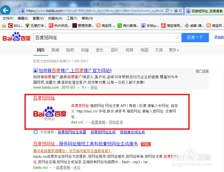224x172 pixels.
Task: Click the 推广链接 label link
Action: 202,71
